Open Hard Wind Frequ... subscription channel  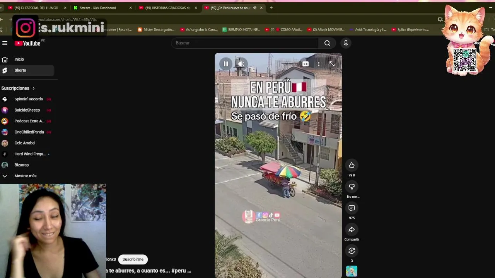point(27,154)
